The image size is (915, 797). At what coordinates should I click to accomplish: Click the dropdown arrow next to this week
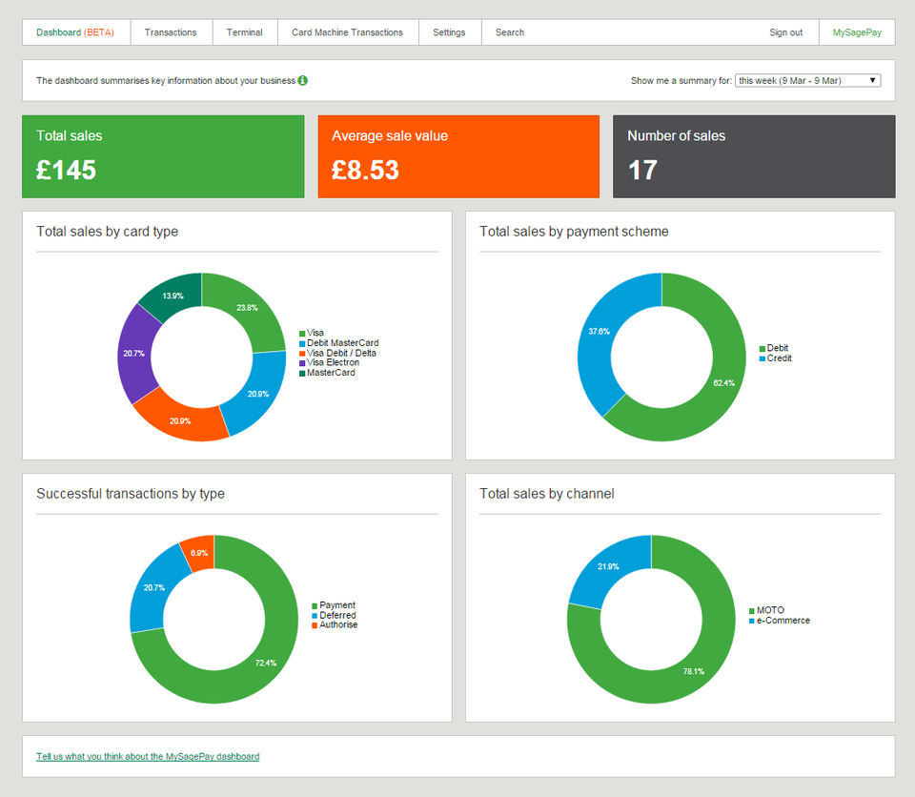click(x=872, y=81)
